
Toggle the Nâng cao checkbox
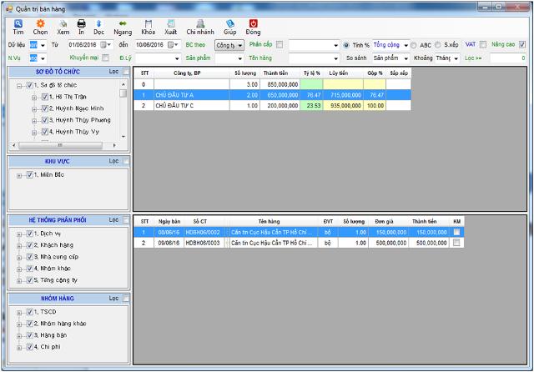pyautogui.click(x=522, y=44)
